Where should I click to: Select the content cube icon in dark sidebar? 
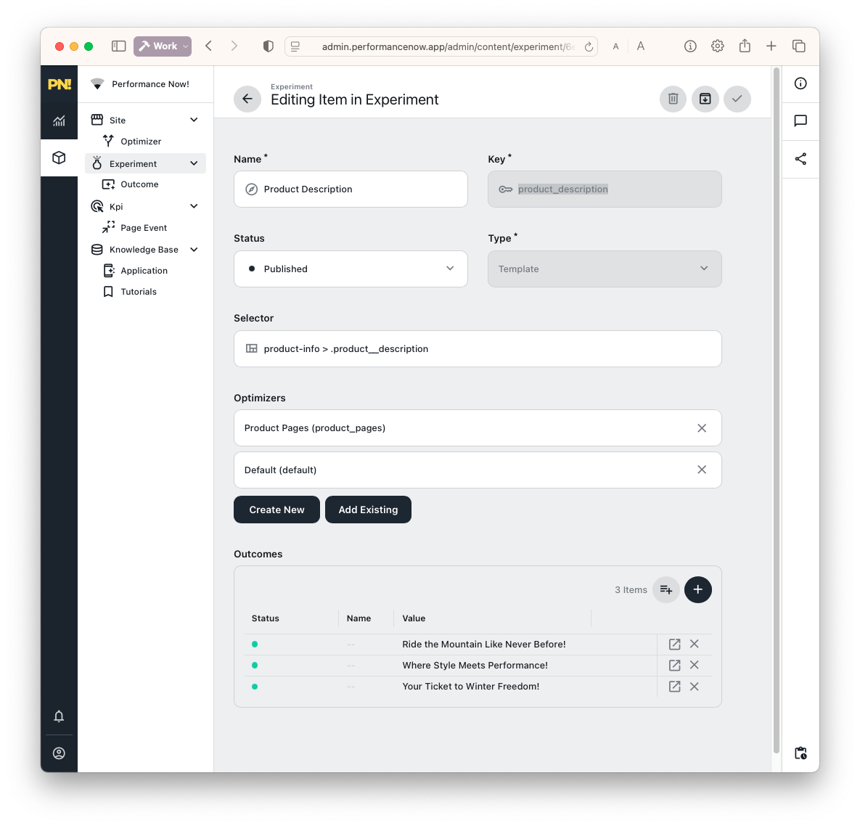60,158
